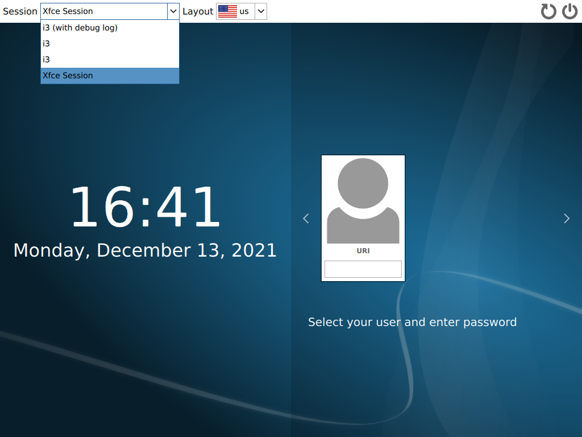This screenshot has width=582, height=437.
Task: Collapse the Session dropdown arrow
Action: pyautogui.click(x=173, y=11)
